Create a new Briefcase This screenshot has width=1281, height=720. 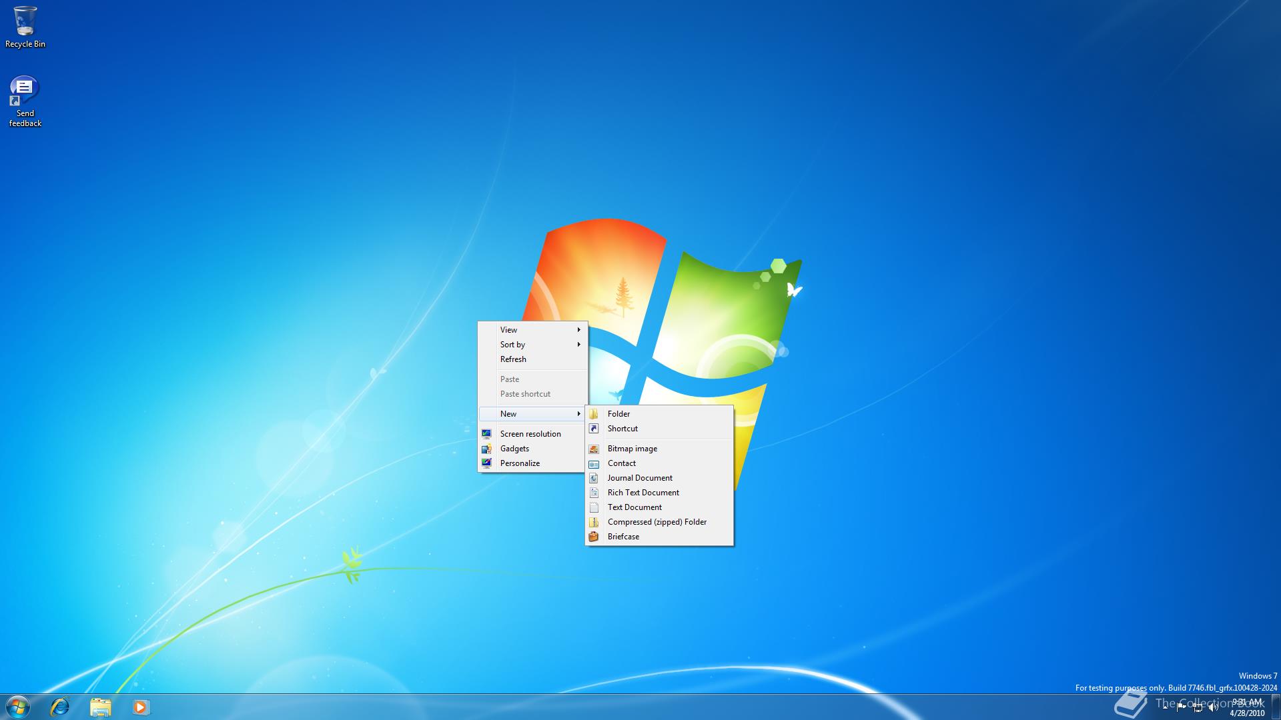click(x=659, y=537)
